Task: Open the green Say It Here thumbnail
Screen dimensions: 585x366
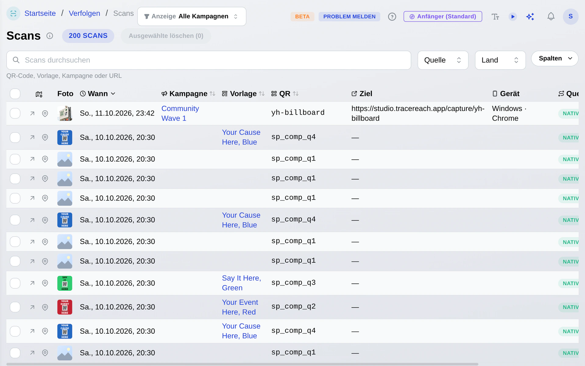Action: 65,283
